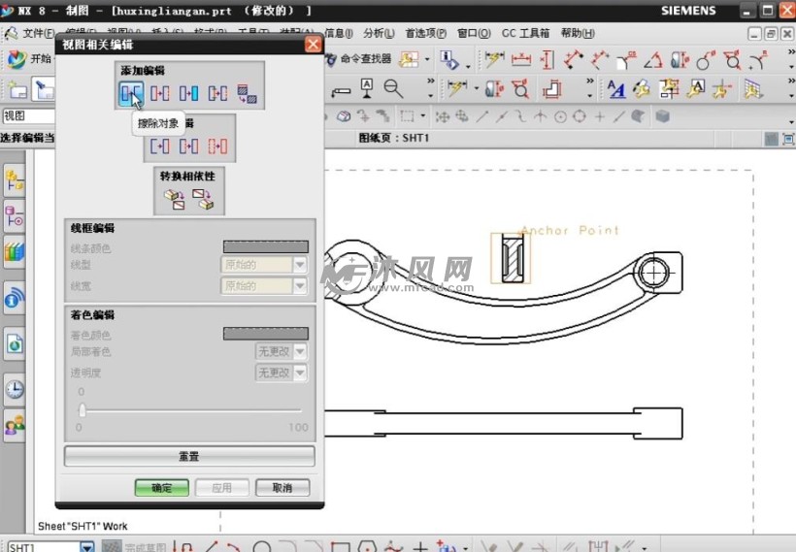
Task: Open the 窗口(O) menu
Action: click(x=474, y=34)
